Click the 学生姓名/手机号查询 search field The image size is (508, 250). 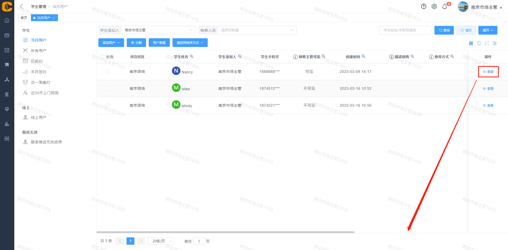[405, 30]
